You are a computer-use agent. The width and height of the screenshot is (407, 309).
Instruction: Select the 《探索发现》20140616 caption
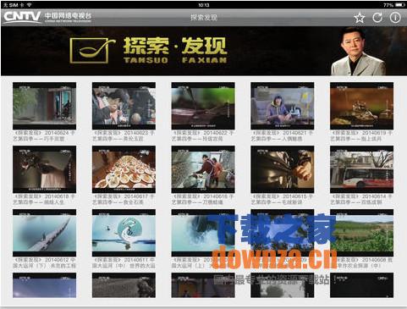point(203,199)
